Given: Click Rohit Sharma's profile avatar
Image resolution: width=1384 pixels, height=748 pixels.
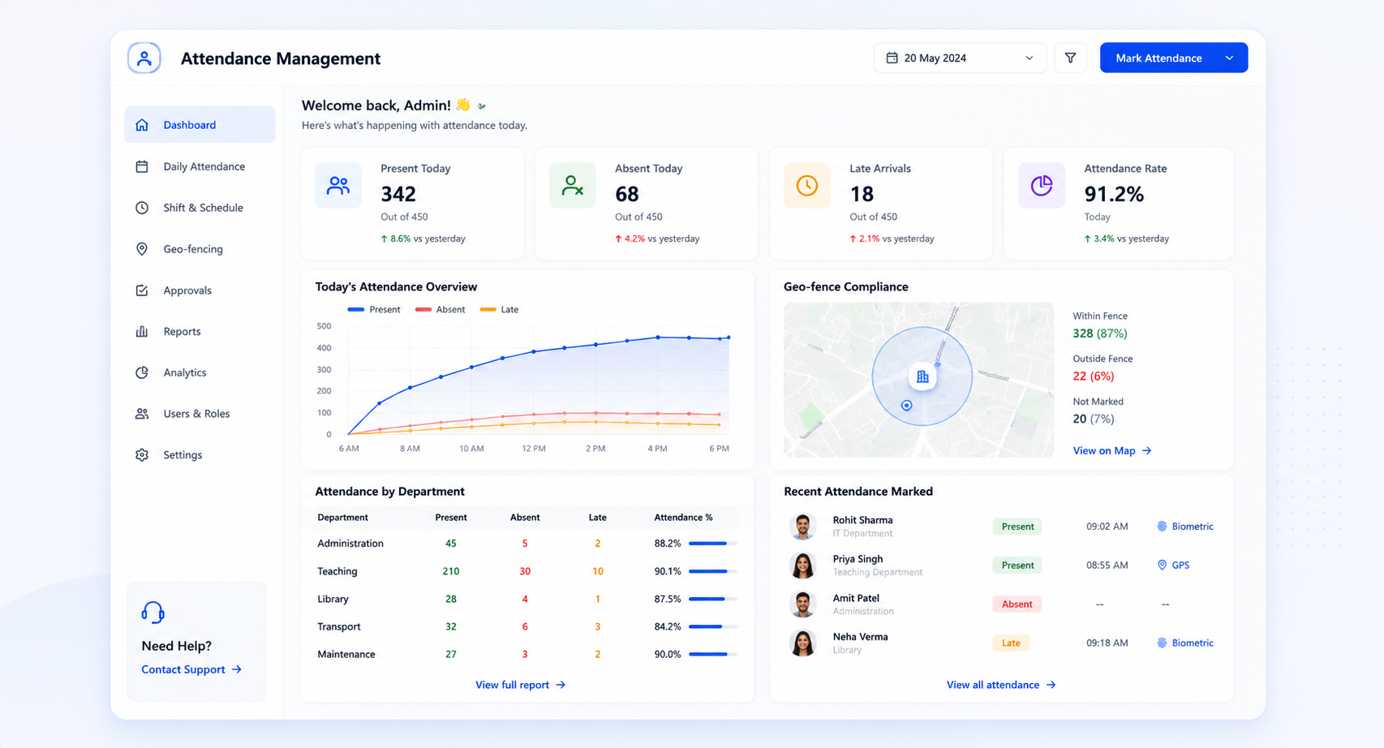Looking at the screenshot, I should pyautogui.click(x=803, y=527).
